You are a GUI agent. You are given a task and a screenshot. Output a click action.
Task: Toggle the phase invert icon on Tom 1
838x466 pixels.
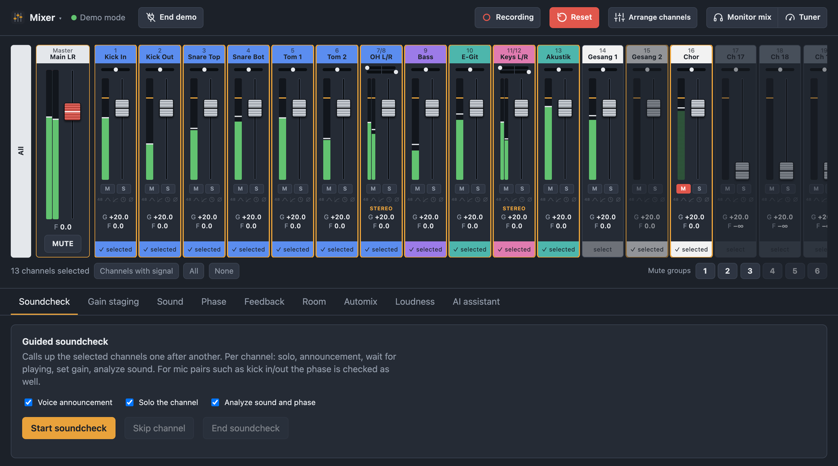[x=308, y=199]
